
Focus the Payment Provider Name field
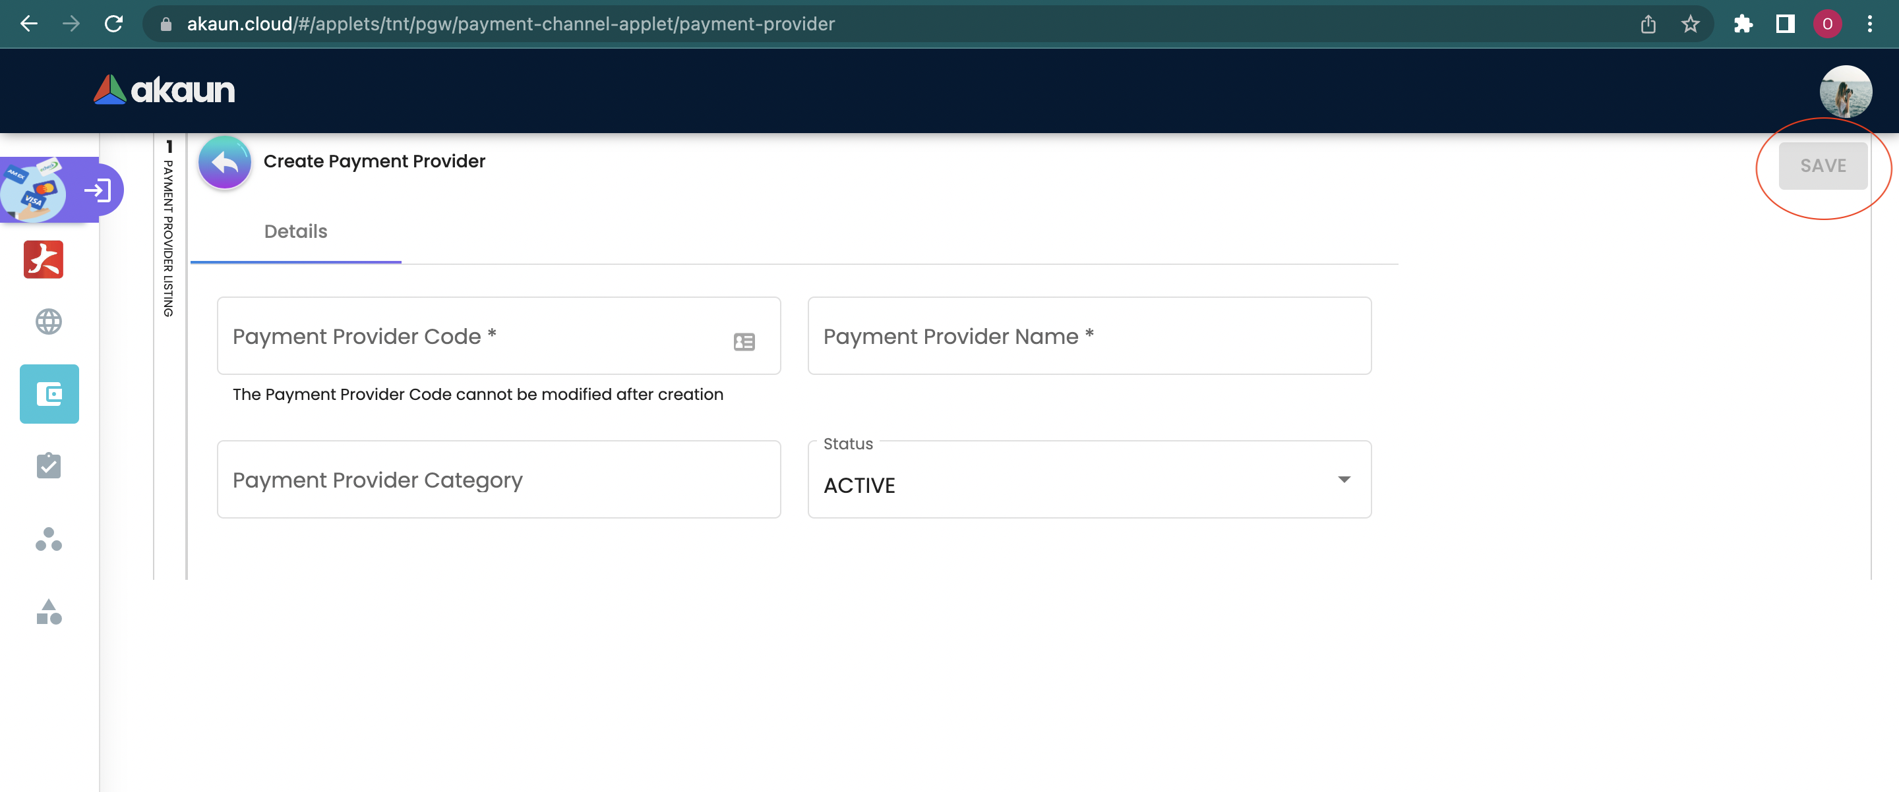point(1089,337)
